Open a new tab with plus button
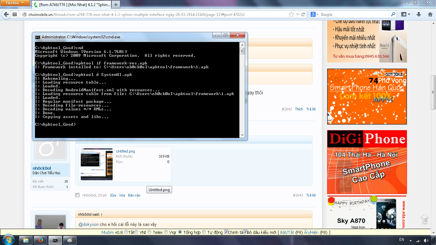Viewport: 436px width, 245px height. [116, 4]
